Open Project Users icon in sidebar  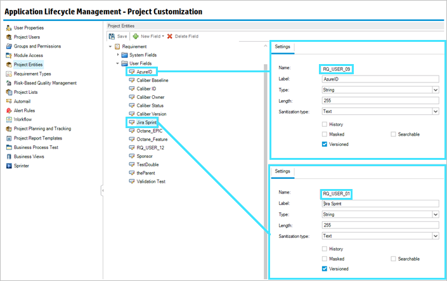tap(8, 37)
